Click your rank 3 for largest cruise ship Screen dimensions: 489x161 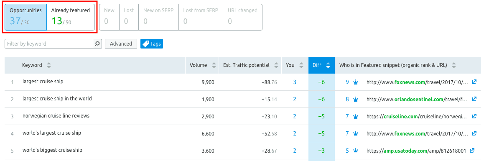pos(295,82)
